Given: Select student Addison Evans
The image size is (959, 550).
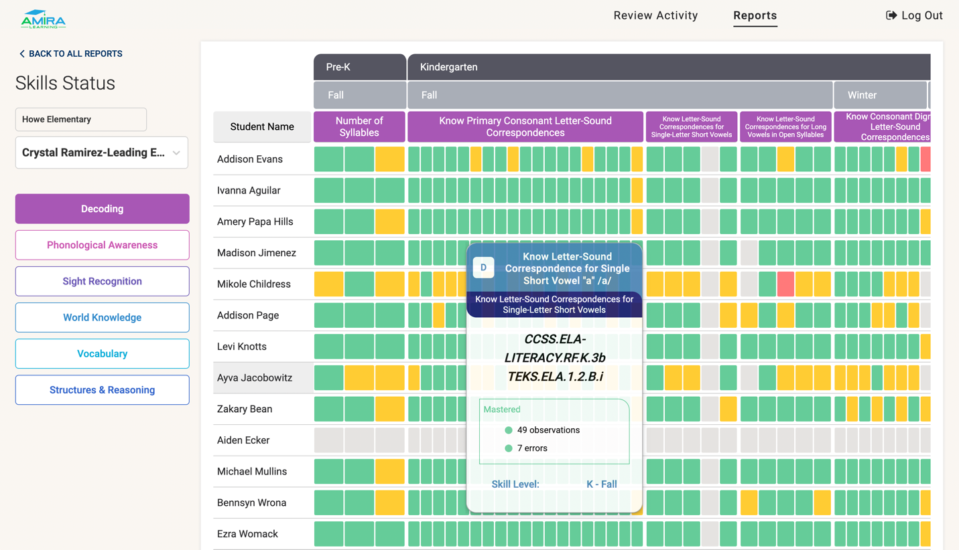Looking at the screenshot, I should (250, 159).
